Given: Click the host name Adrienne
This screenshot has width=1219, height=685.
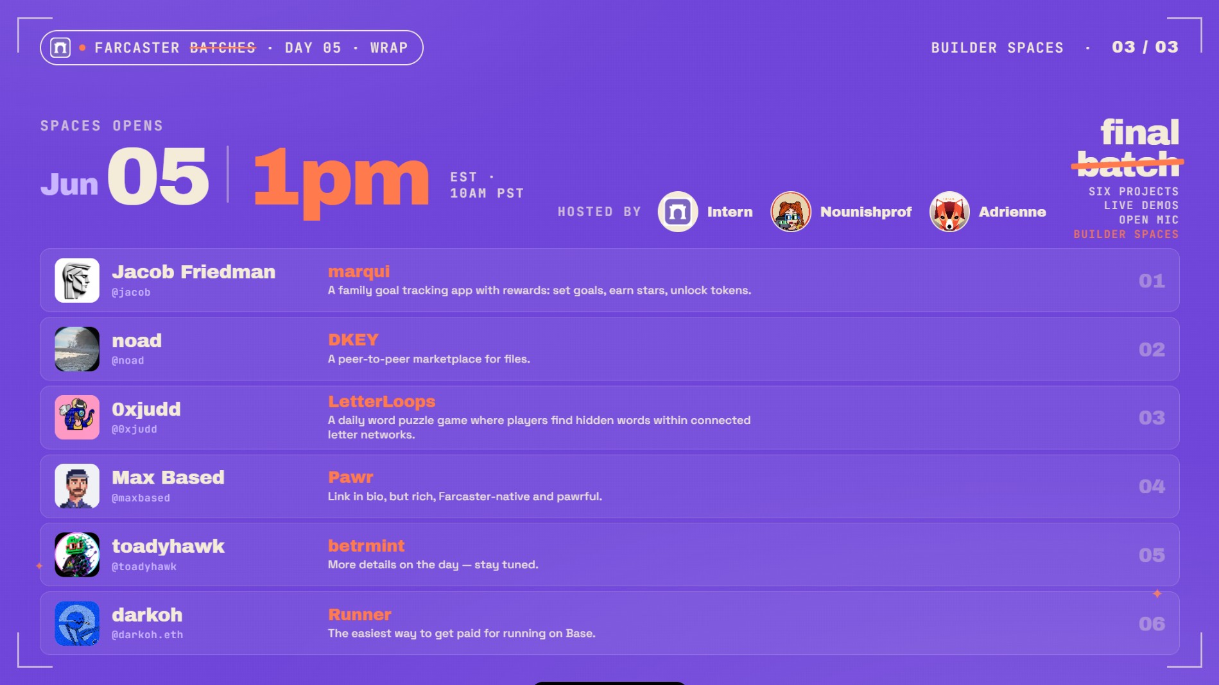Looking at the screenshot, I should pos(1012,212).
